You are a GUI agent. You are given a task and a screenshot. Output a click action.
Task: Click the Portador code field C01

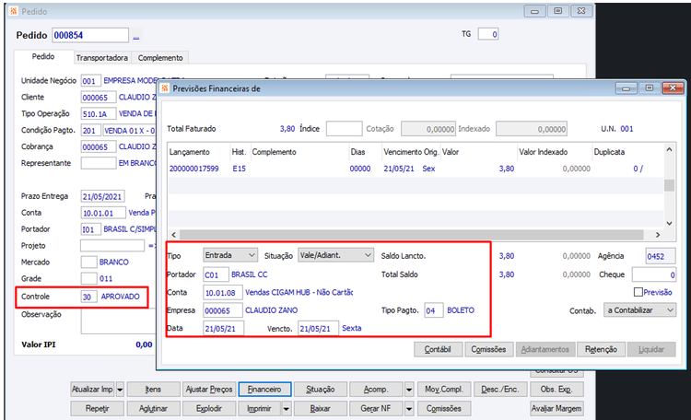(216, 274)
